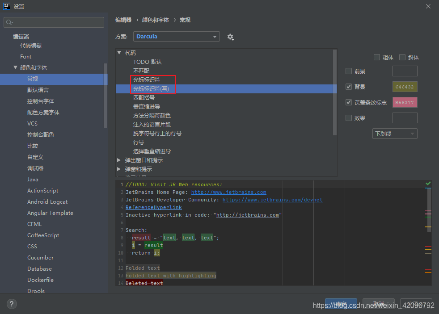Viewport: 439px width, 314px height.
Task: Select 方法分隔符颜色 in code list
Action: [152, 116]
